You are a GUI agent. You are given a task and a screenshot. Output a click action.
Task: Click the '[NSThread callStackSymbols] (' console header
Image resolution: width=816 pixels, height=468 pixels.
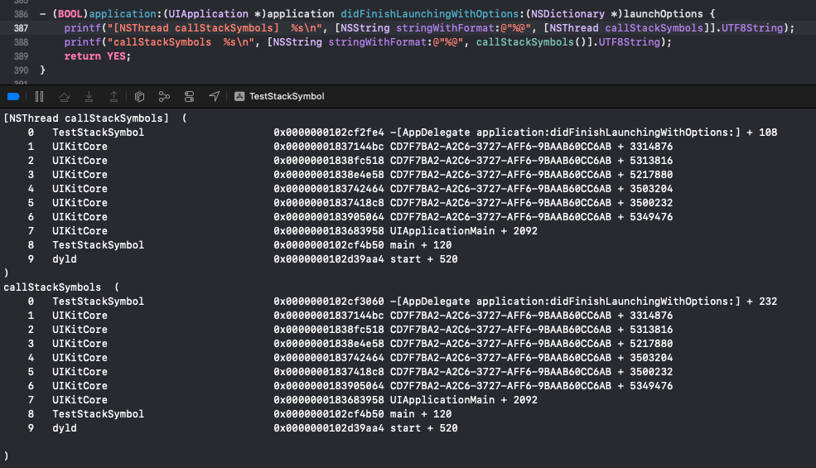click(x=95, y=118)
